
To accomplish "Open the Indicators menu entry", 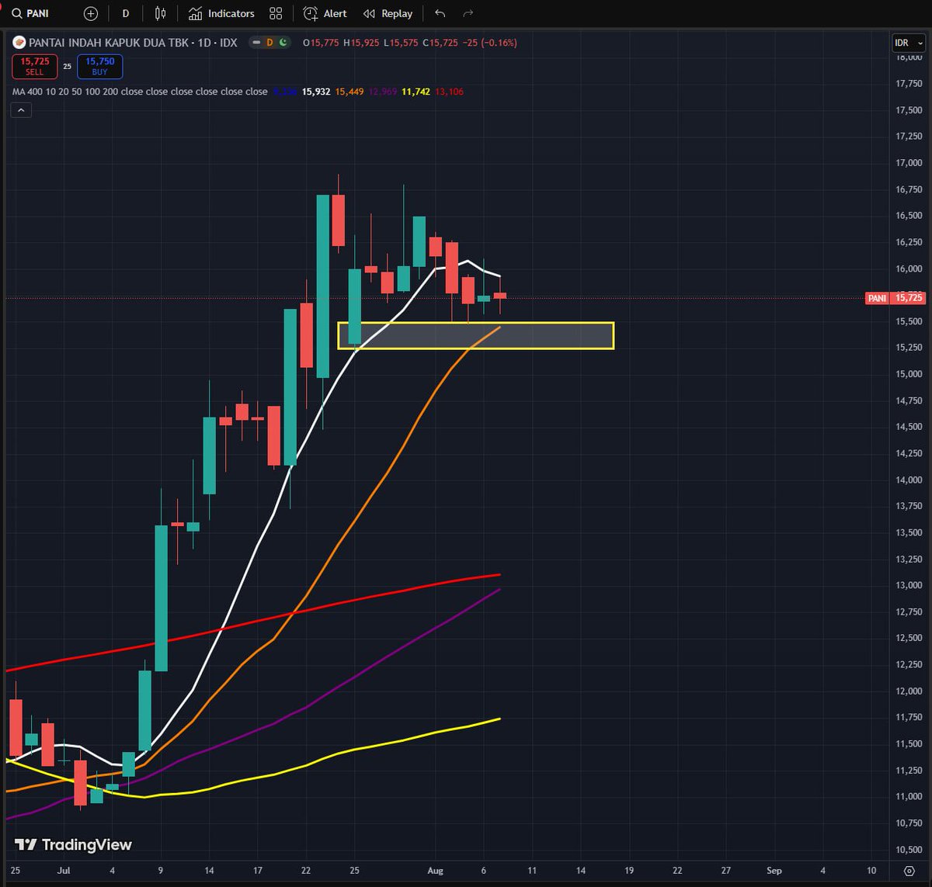I will (223, 13).
